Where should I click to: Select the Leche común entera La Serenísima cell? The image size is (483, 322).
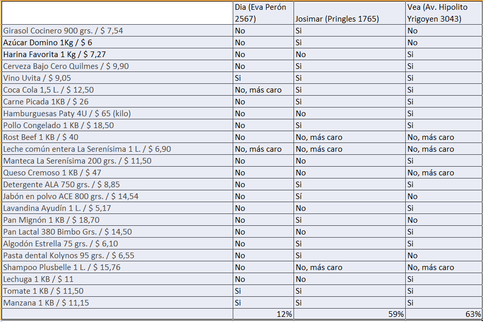click(117, 149)
